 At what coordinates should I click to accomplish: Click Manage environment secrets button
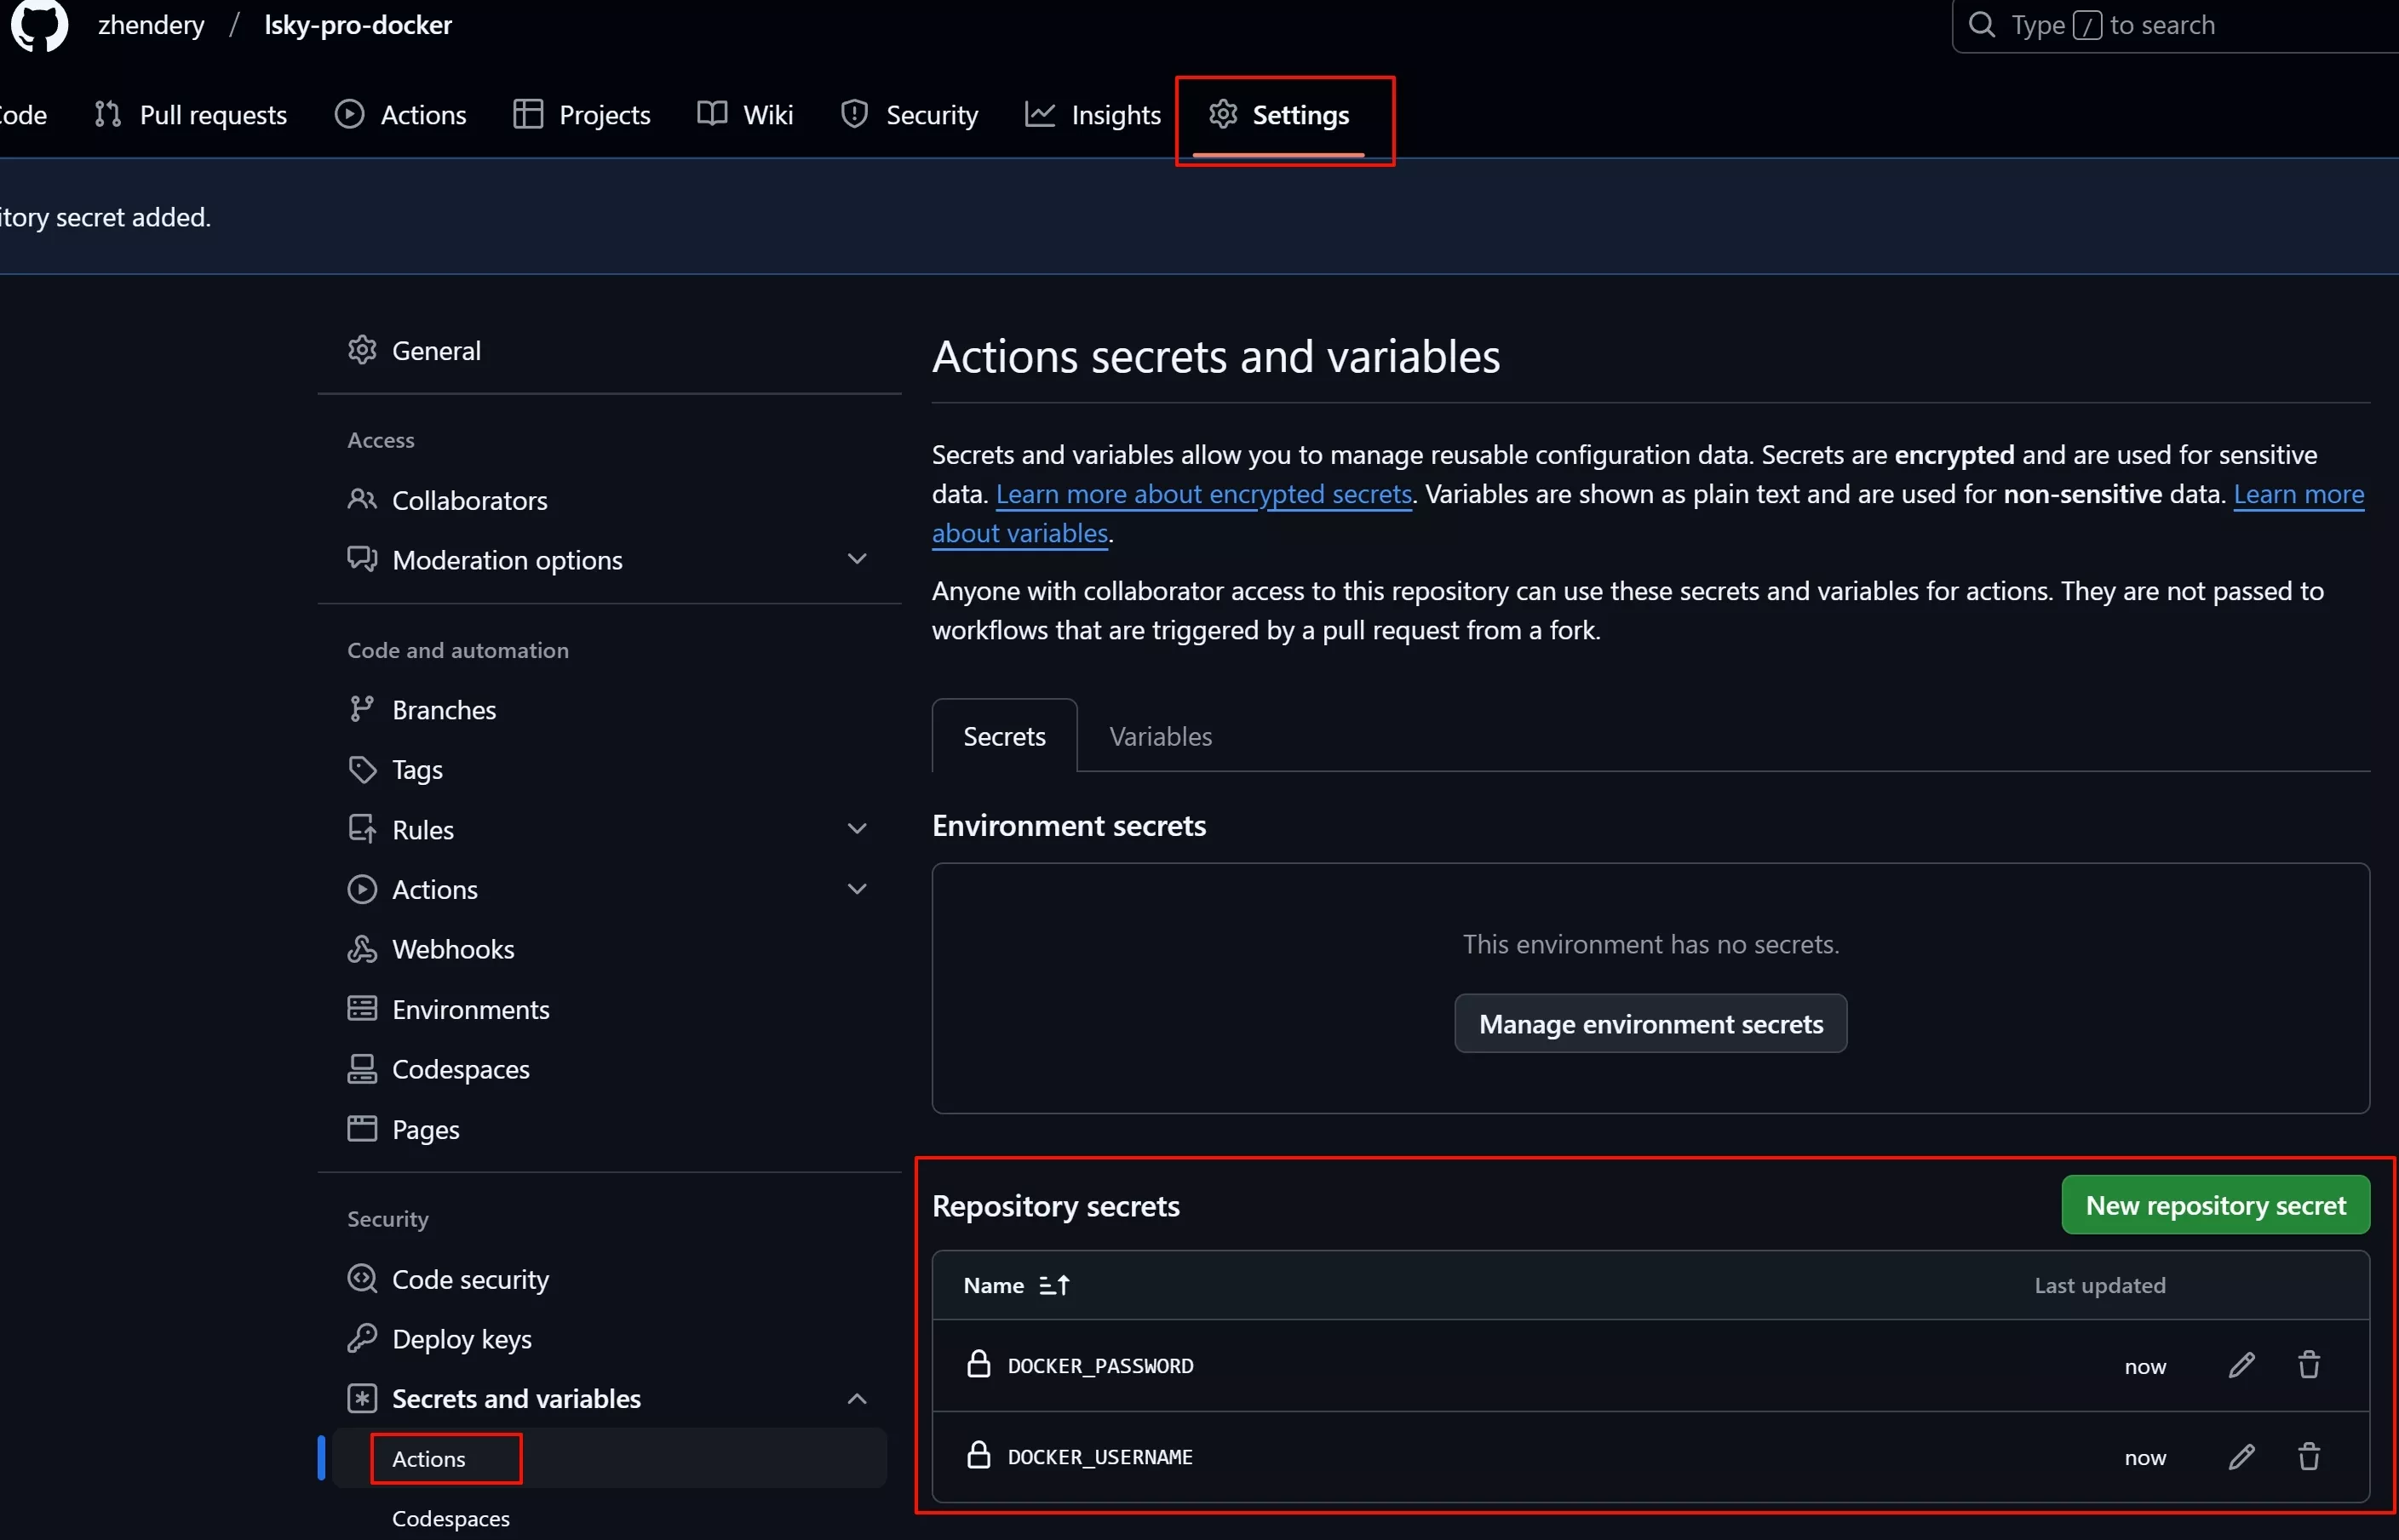pyautogui.click(x=1650, y=1022)
